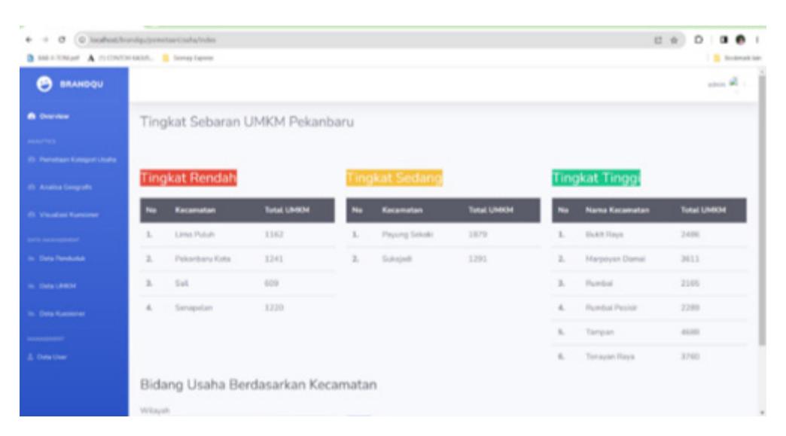The width and height of the screenshot is (786, 436).
Task: Select the Senapelan row
Action: (x=237, y=308)
